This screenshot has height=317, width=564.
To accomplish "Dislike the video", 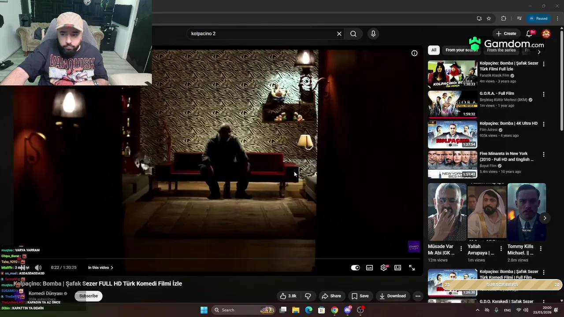I will (x=308, y=296).
